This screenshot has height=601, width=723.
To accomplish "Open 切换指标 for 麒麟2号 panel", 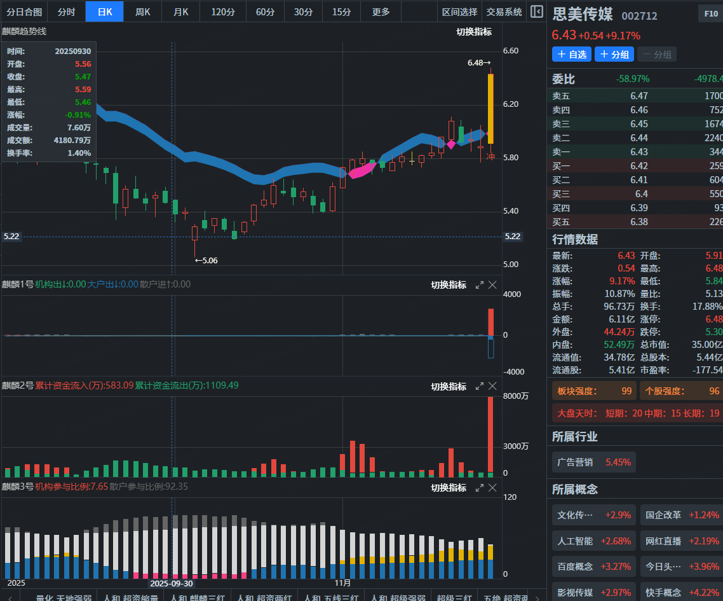I will [x=449, y=386].
